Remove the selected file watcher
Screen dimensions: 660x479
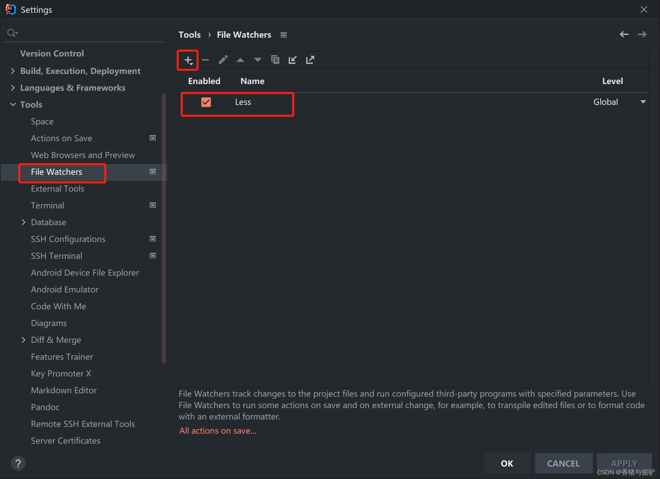click(x=205, y=60)
